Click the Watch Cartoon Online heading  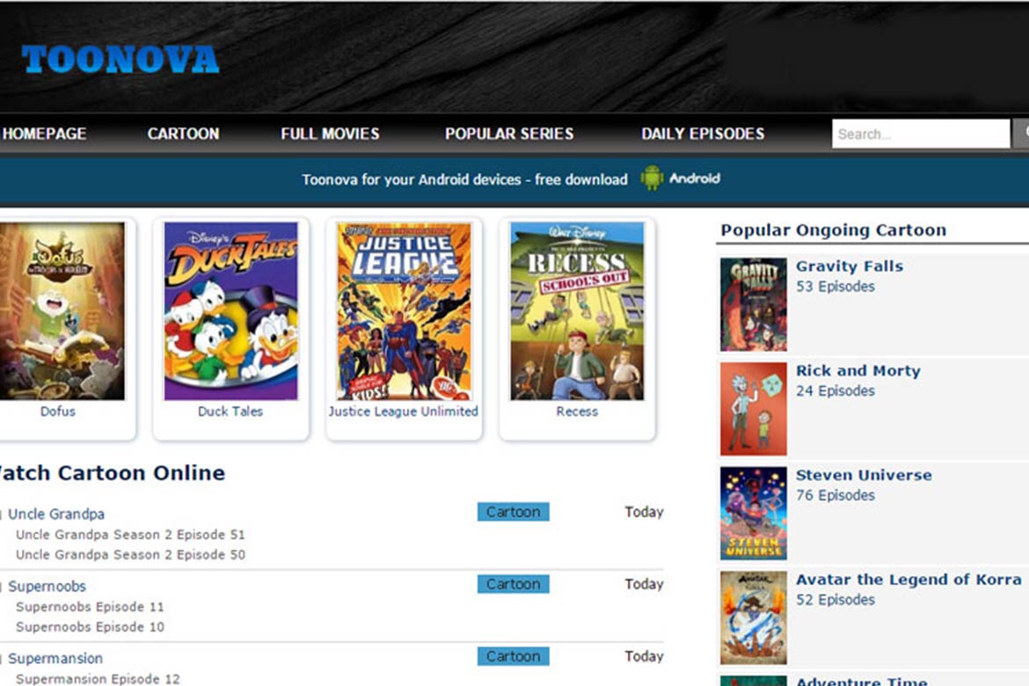point(113,473)
